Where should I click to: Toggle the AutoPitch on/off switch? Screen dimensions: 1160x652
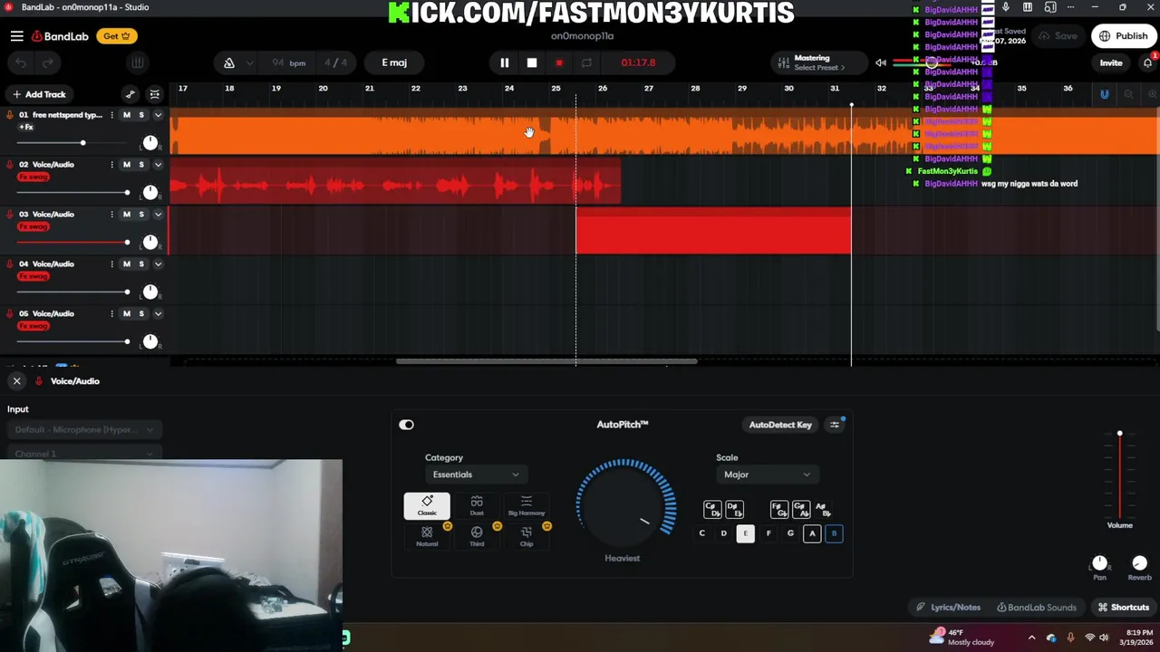[406, 425]
